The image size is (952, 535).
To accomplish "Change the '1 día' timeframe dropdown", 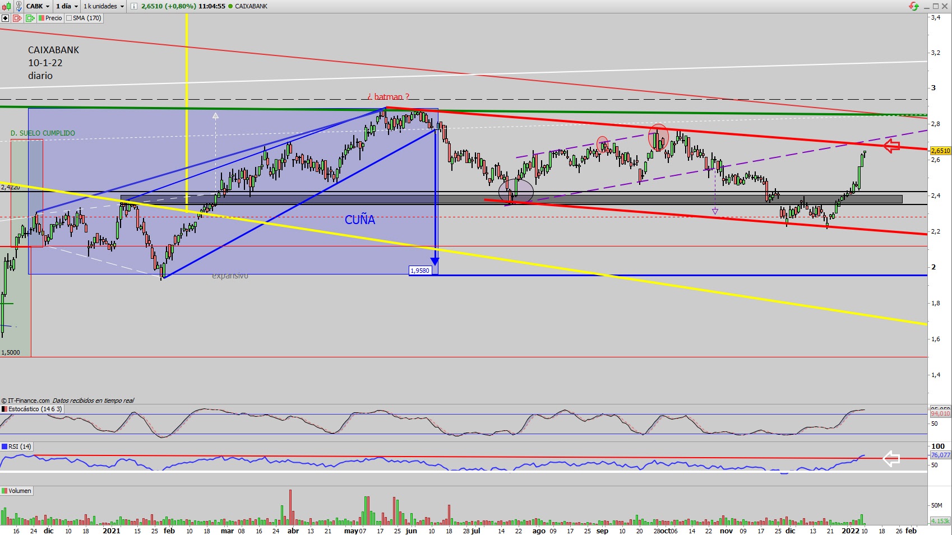I will pos(67,6).
